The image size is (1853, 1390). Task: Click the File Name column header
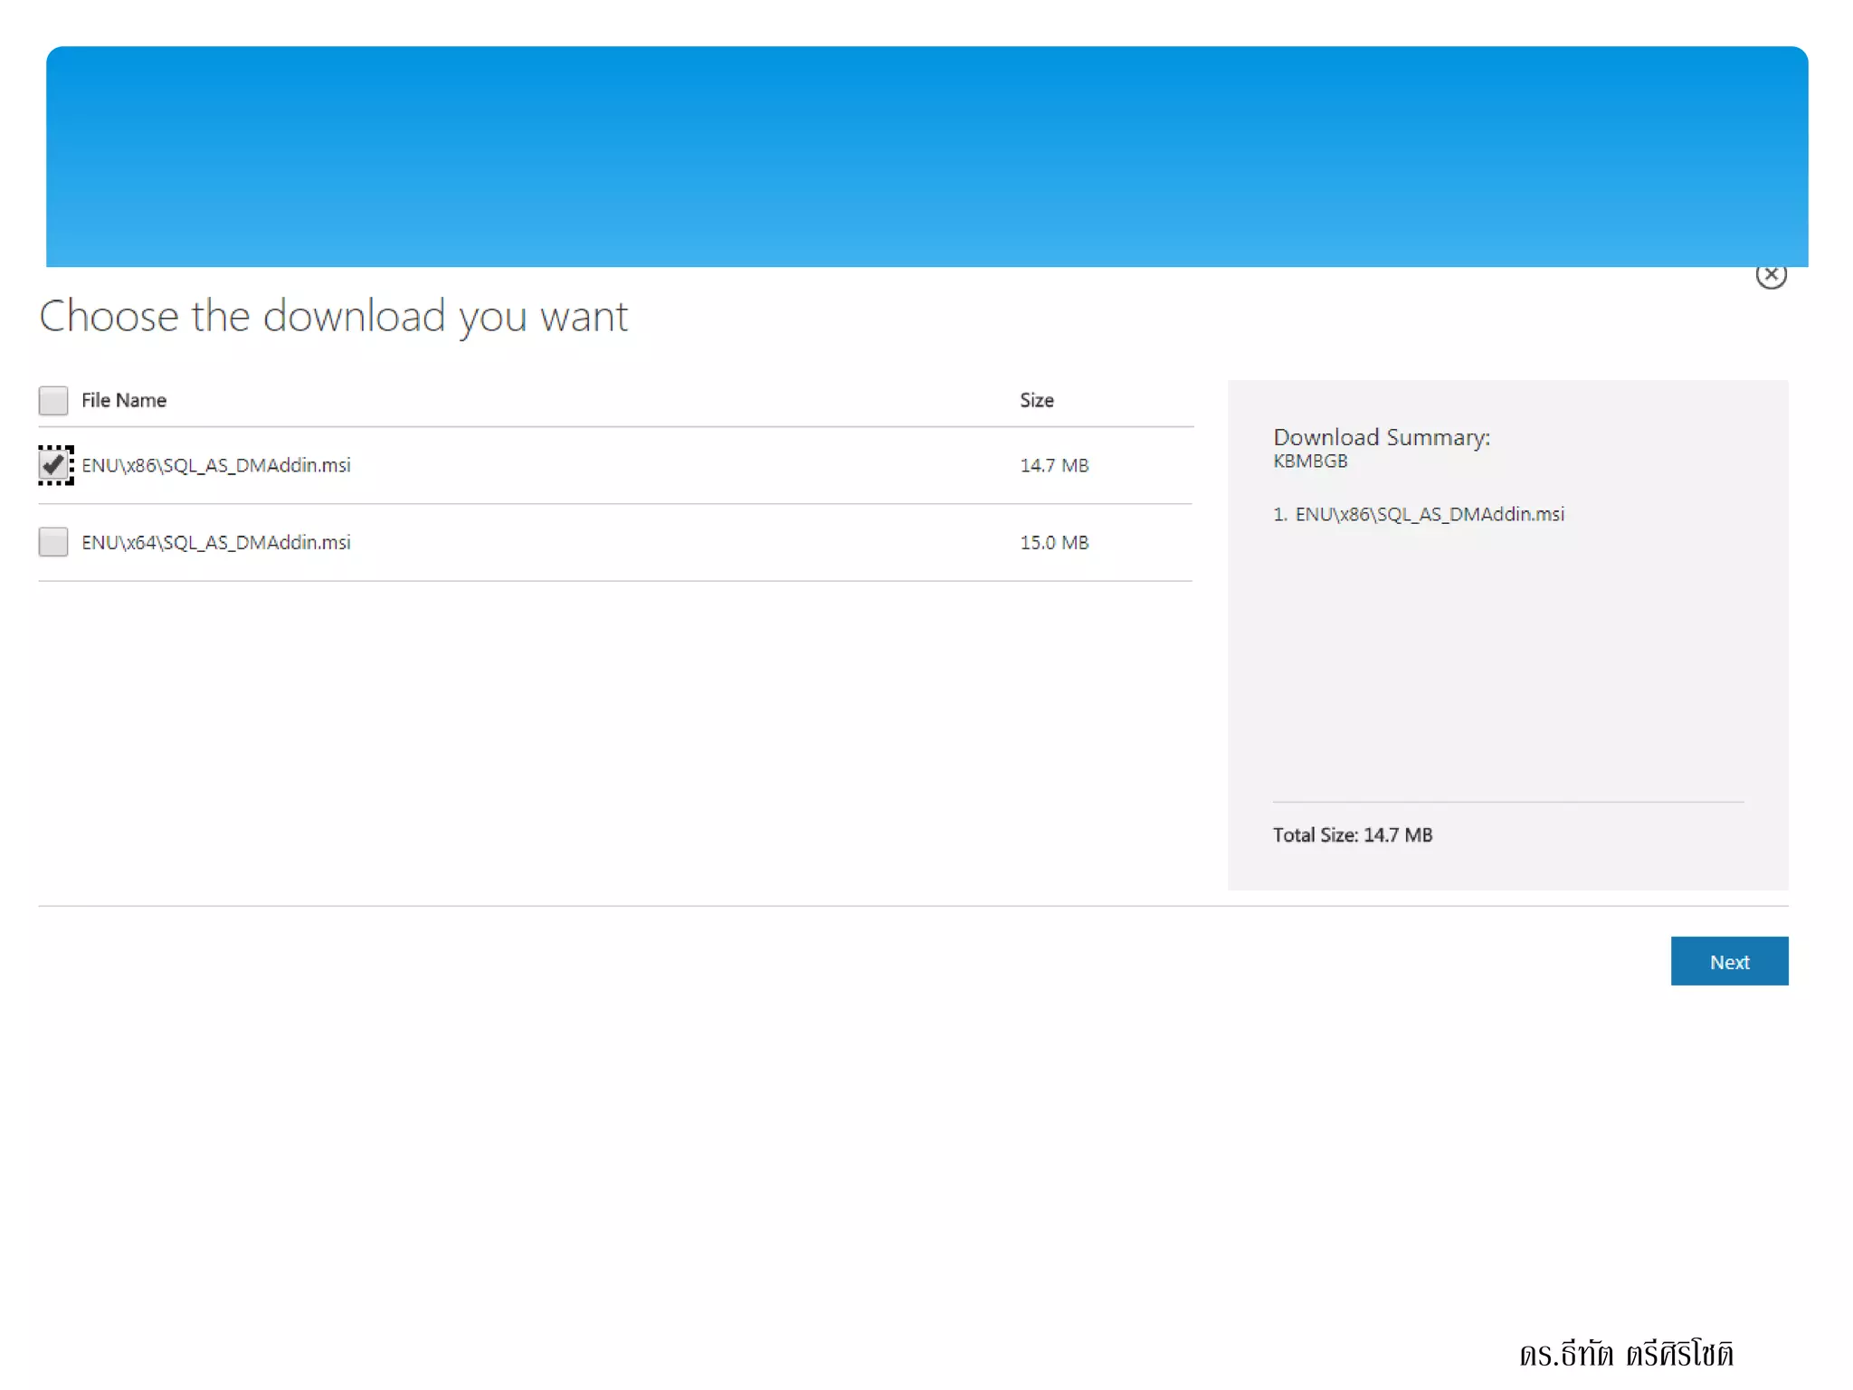pos(124,400)
